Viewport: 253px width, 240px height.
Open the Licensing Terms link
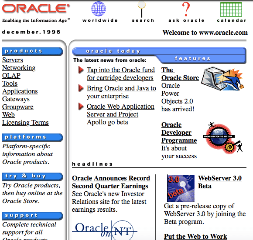[x=25, y=123]
